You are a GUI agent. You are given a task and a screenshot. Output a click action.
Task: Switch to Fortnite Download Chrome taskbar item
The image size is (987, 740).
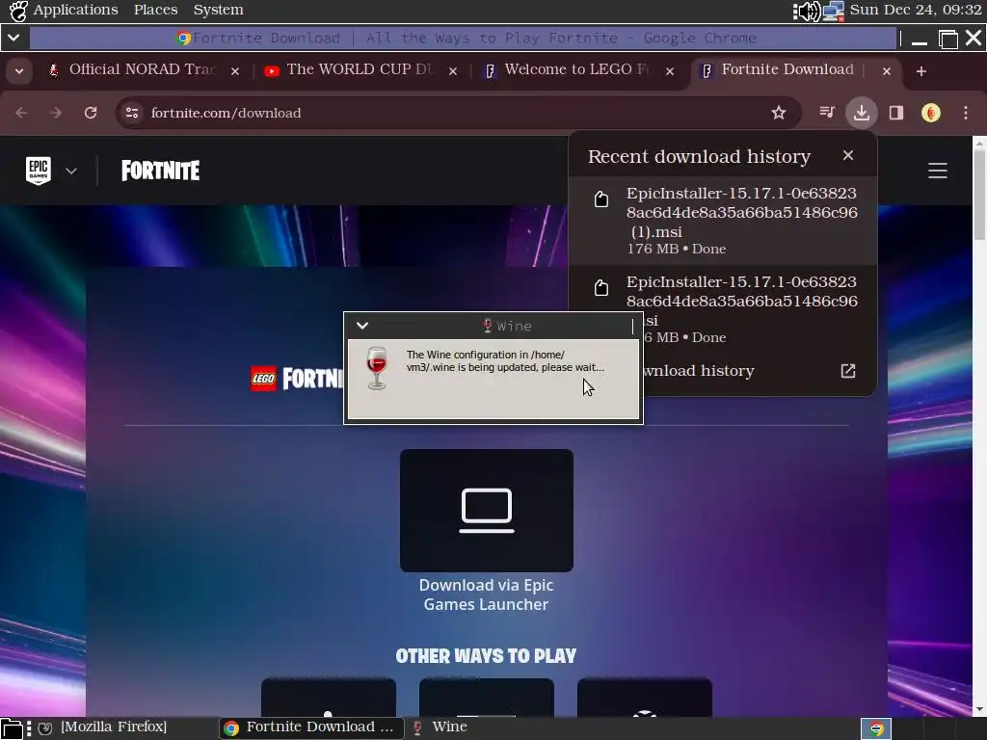click(x=311, y=727)
